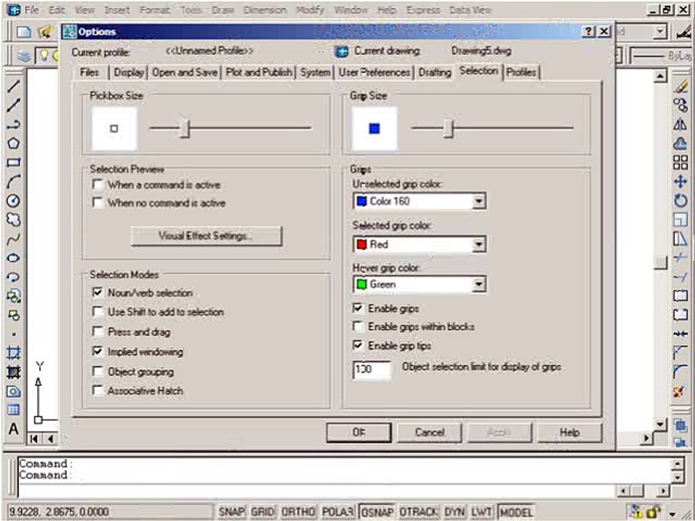Open the User Preferences tab
Viewport: 695px width, 521px height.
374,72
